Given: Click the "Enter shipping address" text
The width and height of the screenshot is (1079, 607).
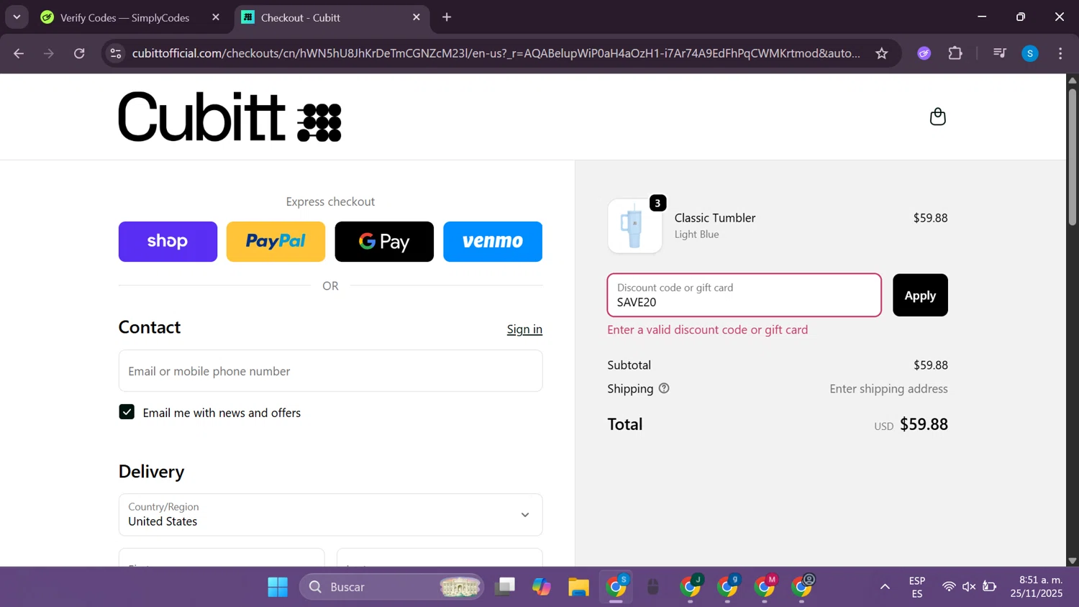Looking at the screenshot, I should [x=888, y=388].
